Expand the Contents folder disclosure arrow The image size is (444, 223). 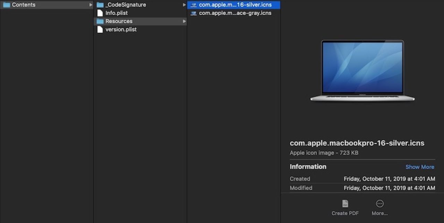tap(91, 5)
